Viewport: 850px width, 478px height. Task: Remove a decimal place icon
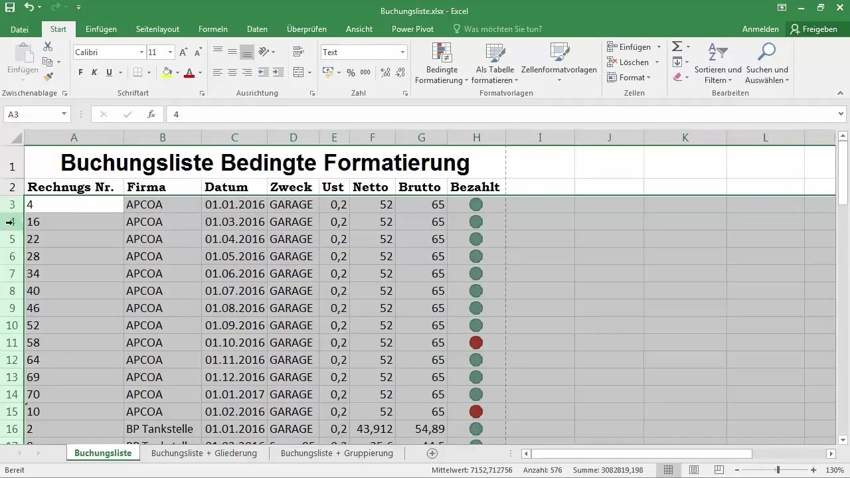pos(401,72)
